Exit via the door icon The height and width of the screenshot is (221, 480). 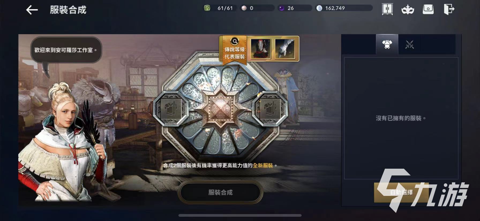(449, 9)
